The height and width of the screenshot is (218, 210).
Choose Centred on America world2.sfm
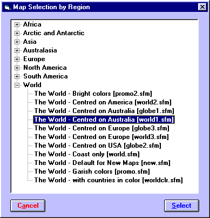(103, 102)
